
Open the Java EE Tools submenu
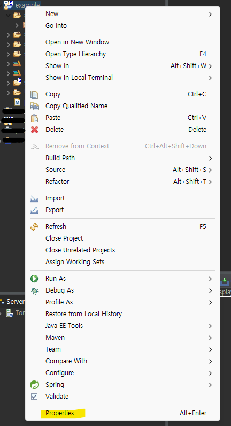point(122,325)
